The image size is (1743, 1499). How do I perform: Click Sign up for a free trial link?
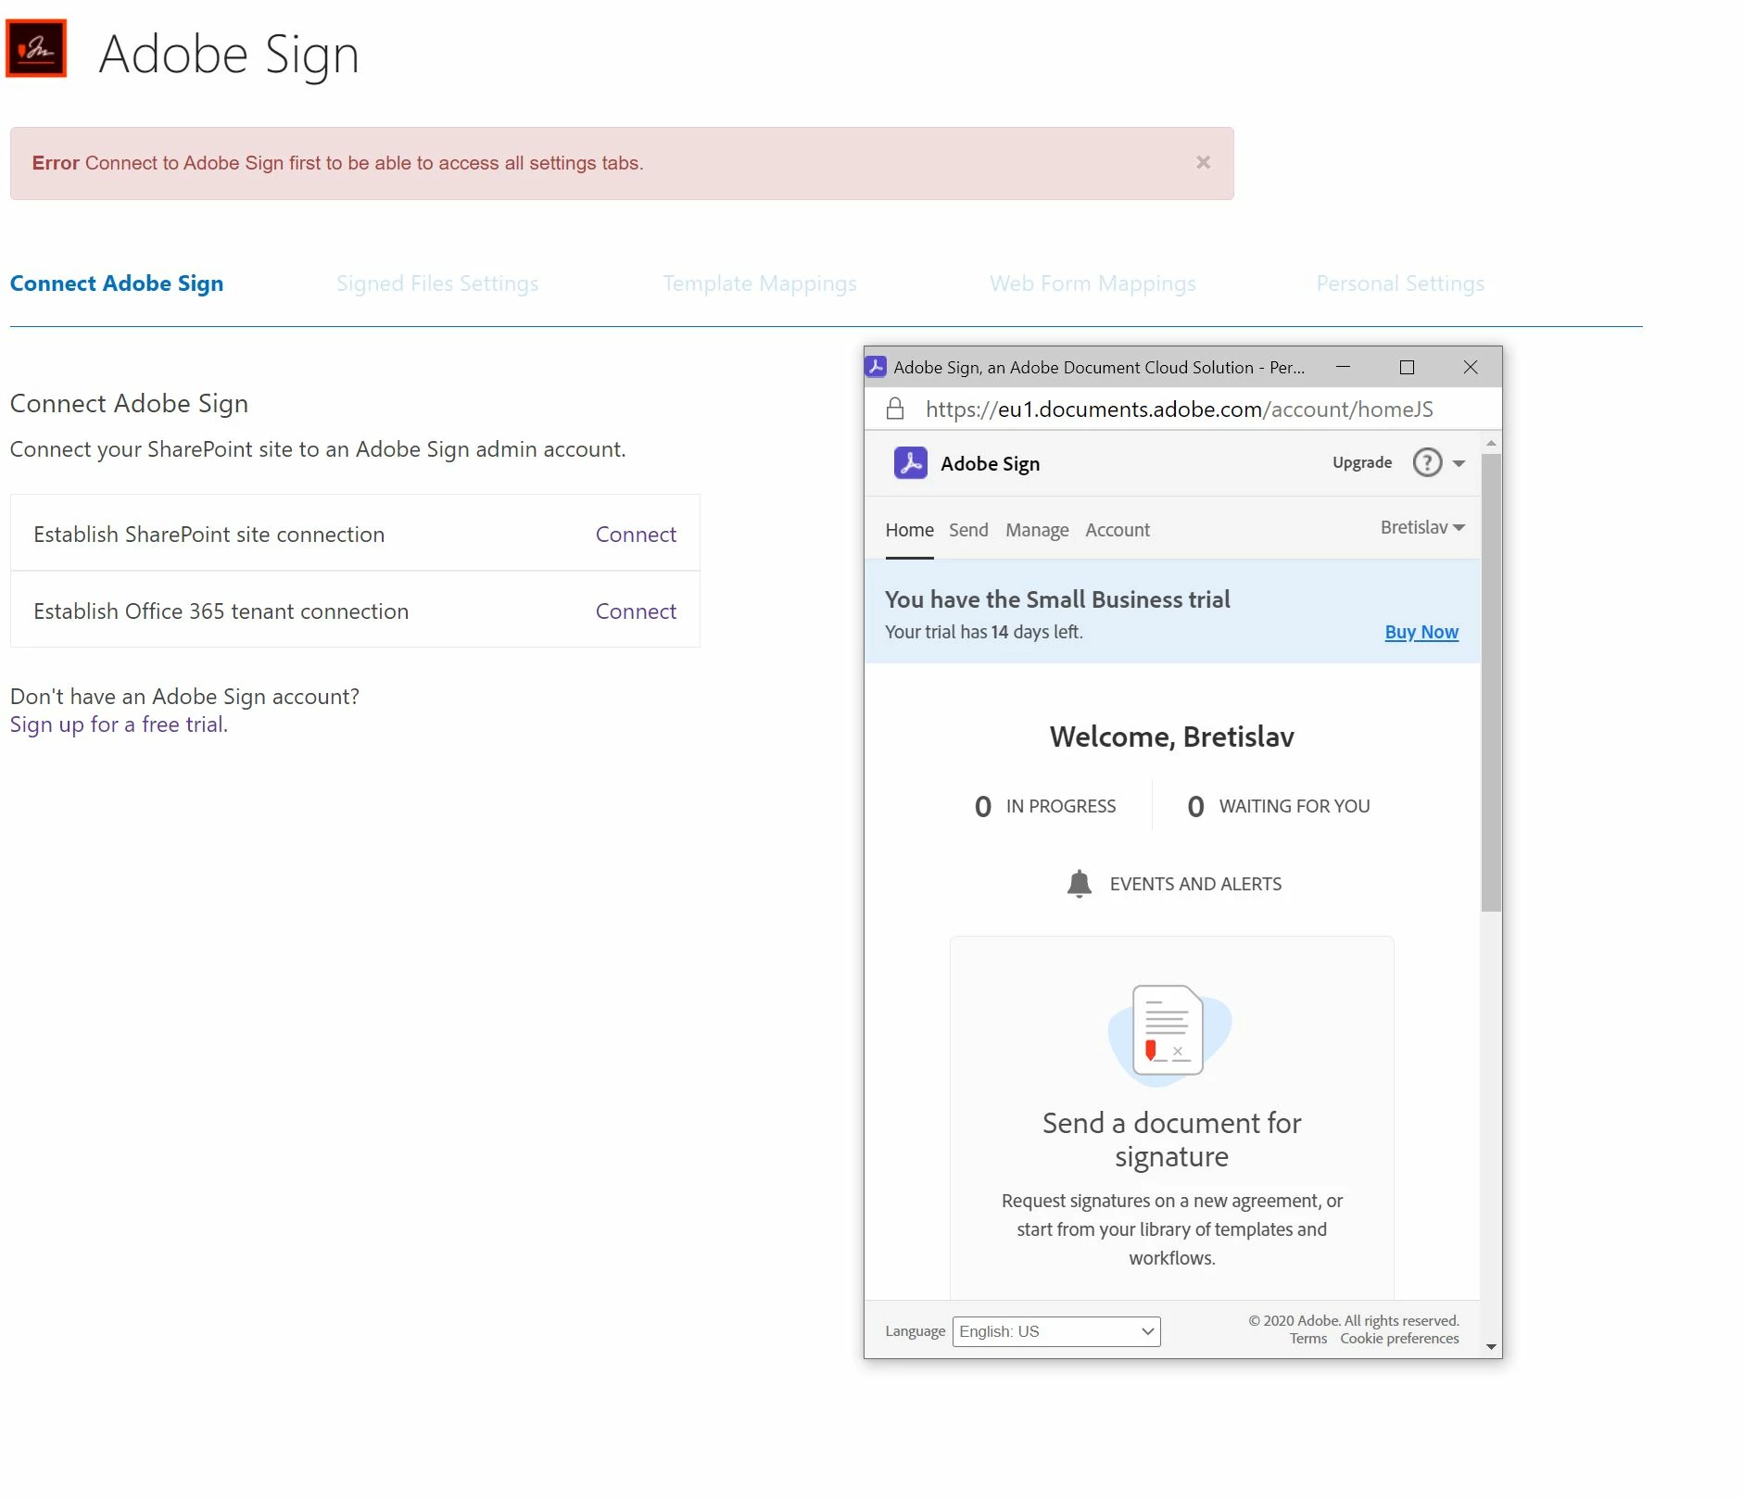[x=117, y=724]
